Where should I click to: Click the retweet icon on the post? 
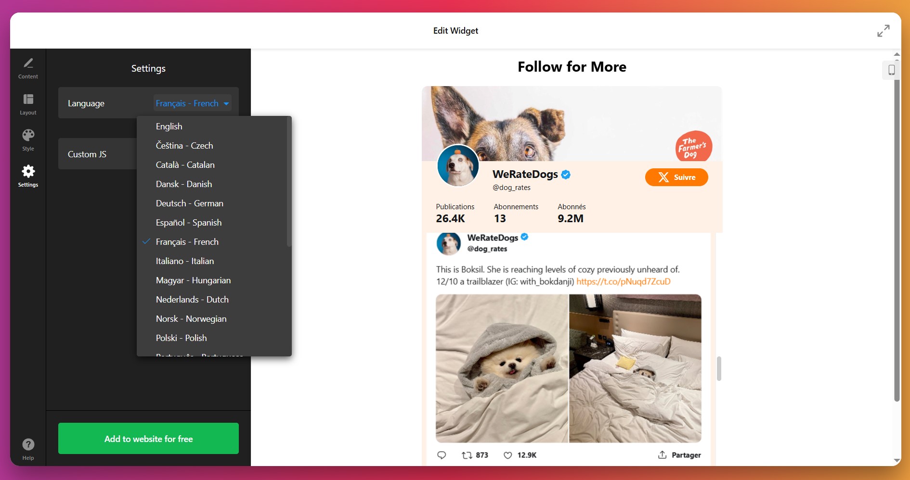coord(467,455)
